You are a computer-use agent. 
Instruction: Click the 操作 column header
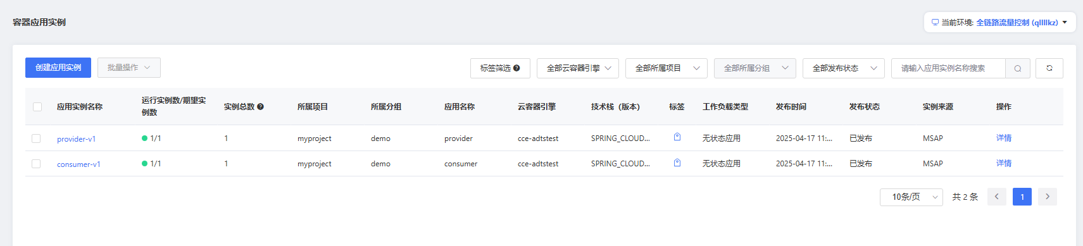1004,107
